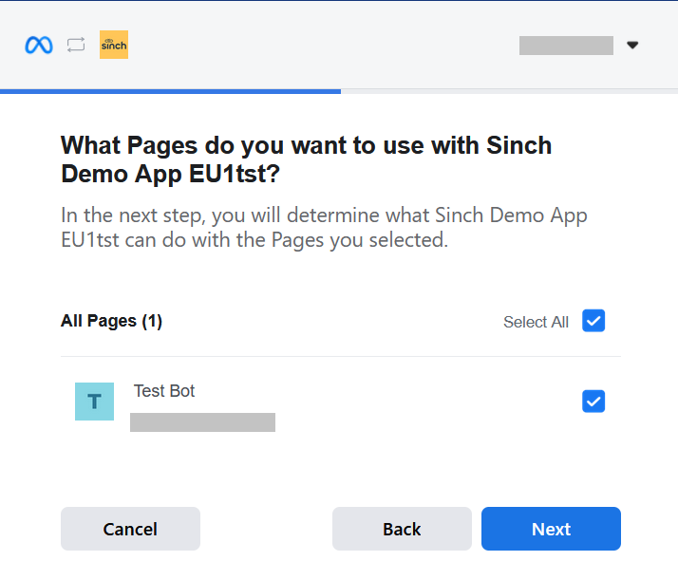Select the Test Bot page name
Screen dimensions: 678x561
pyautogui.click(x=164, y=391)
